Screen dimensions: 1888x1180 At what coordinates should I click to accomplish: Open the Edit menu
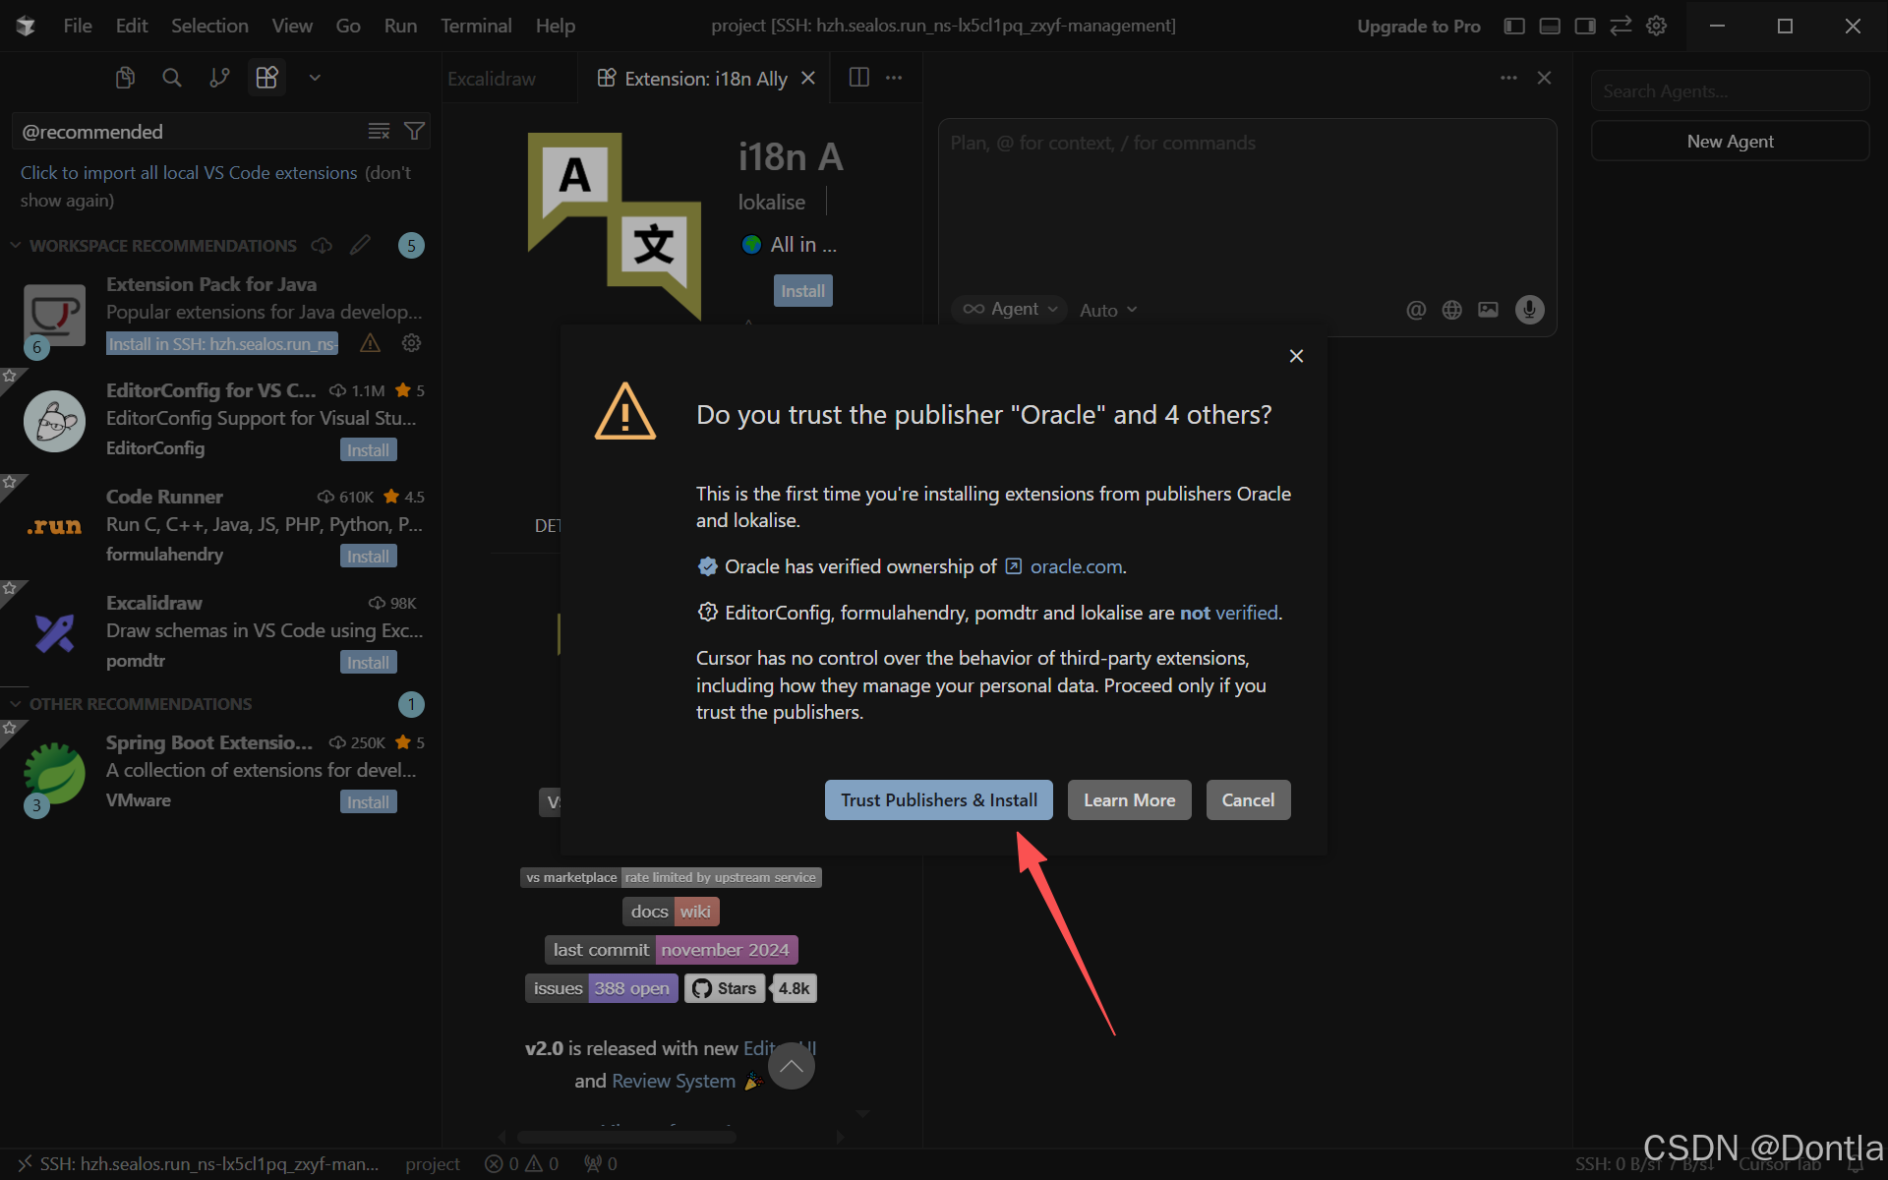(x=132, y=26)
